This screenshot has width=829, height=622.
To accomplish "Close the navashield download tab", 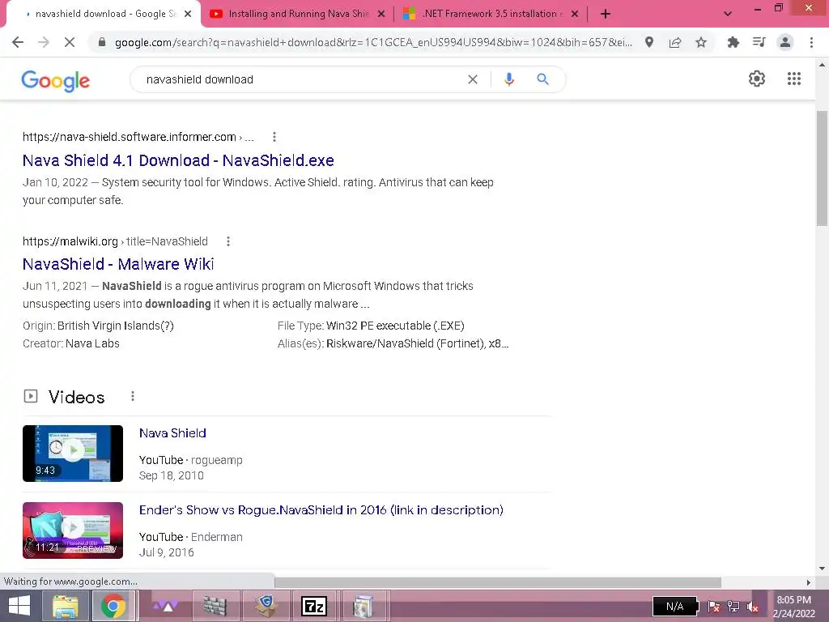I will [x=188, y=14].
